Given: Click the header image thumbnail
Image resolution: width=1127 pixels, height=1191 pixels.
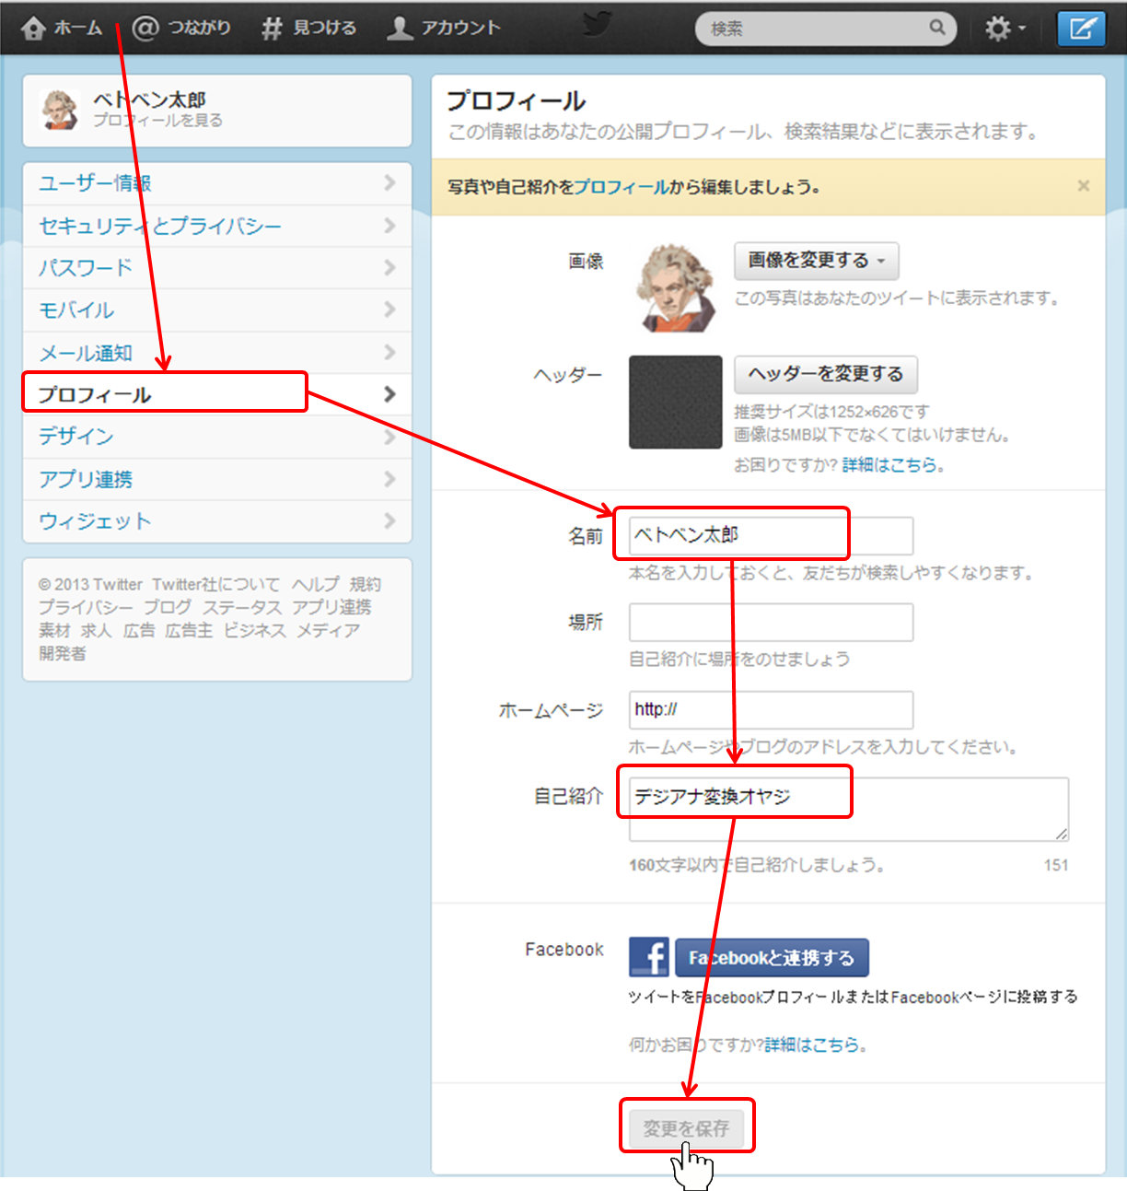Looking at the screenshot, I should (x=675, y=403).
